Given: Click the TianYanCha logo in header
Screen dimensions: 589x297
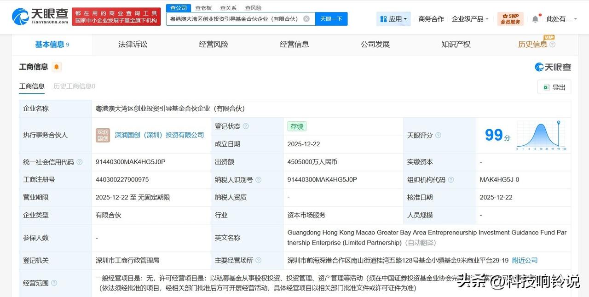Looking at the screenshot, I should pyautogui.click(x=40, y=17).
